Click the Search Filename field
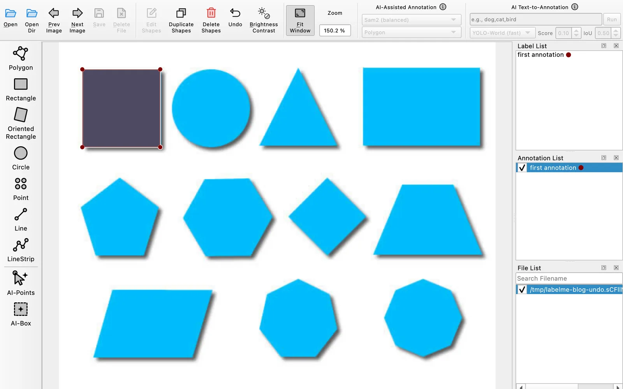Viewport: 623px width, 389px height. [x=569, y=279]
